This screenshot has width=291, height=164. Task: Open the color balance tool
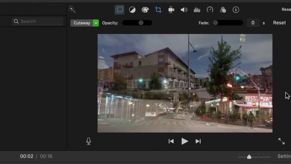[x=132, y=10]
